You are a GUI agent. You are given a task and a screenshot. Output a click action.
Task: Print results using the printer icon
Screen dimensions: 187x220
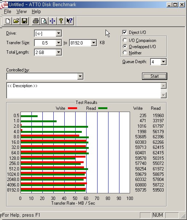point(36,21)
